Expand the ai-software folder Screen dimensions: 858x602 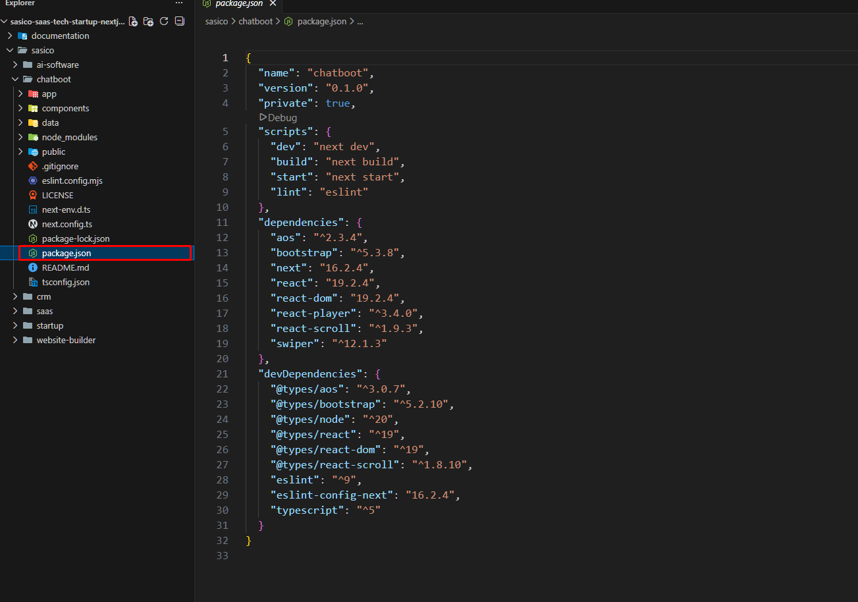coord(15,65)
